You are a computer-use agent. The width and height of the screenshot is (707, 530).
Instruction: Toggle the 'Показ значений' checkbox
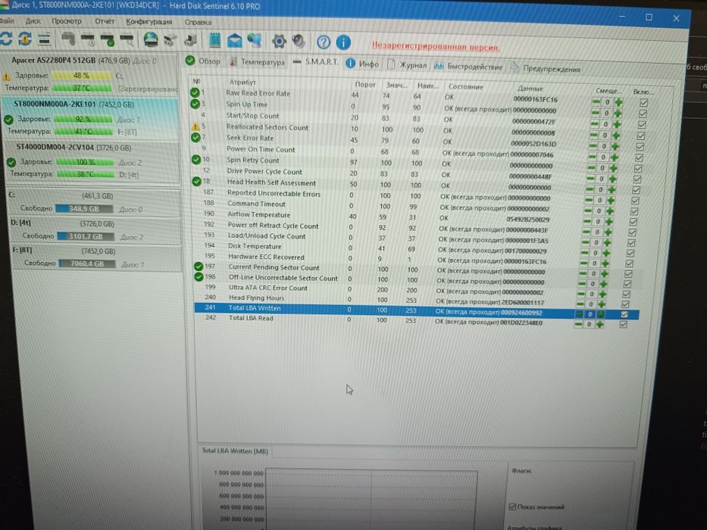[x=511, y=507]
